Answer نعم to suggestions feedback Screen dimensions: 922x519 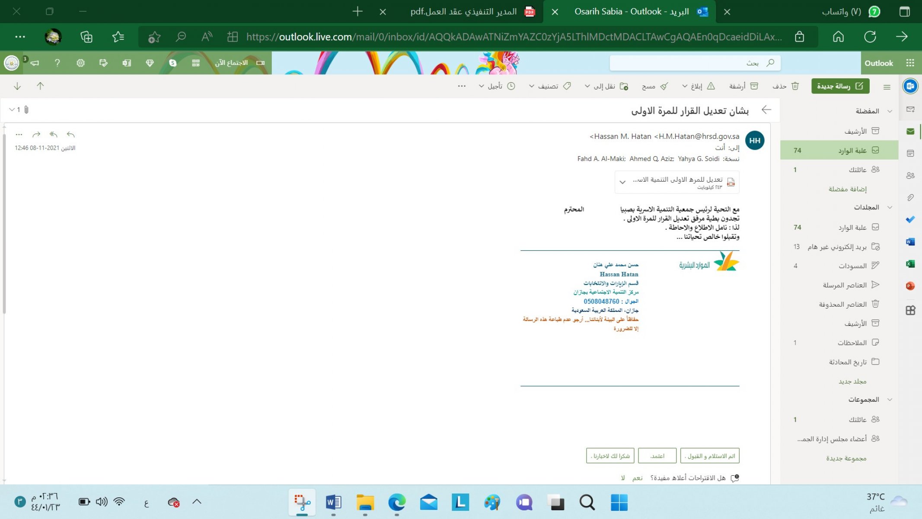[x=638, y=478]
